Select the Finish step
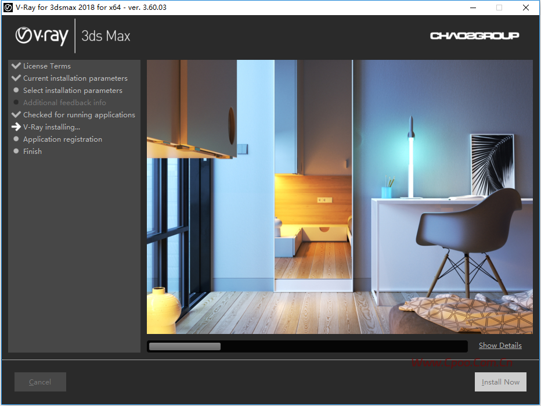The width and height of the screenshot is (541, 406). click(33, 151)
